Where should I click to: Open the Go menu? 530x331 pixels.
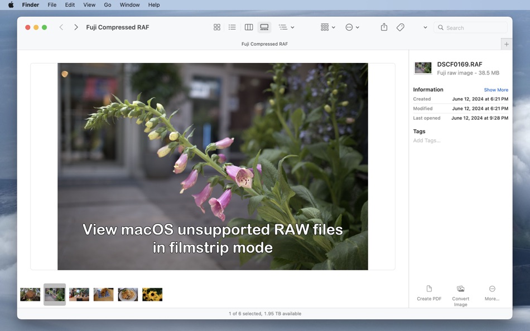[x=107, y=4]
